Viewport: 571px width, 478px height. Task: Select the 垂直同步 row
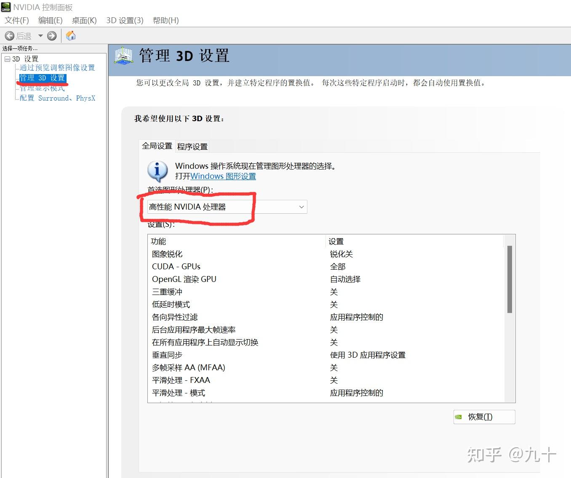326,355
